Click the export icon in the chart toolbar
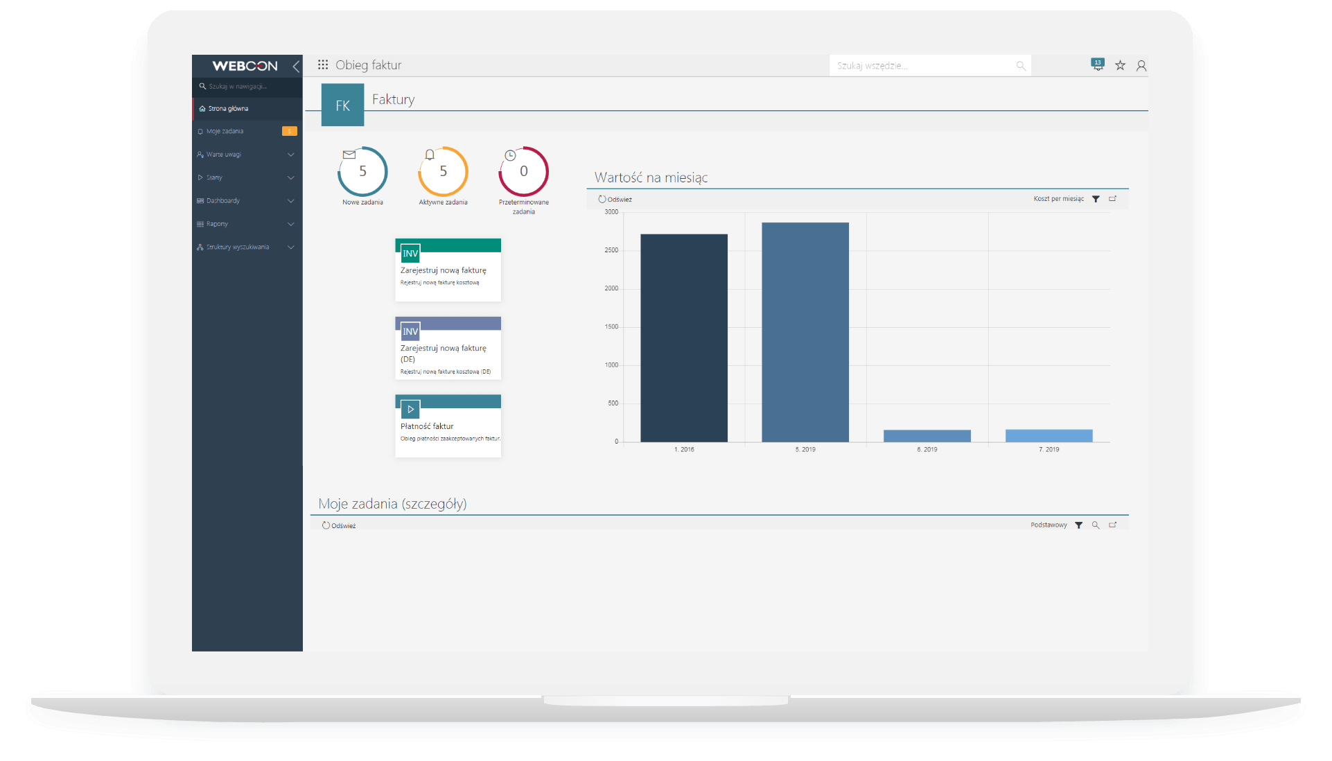 [x=1112, y=199]
